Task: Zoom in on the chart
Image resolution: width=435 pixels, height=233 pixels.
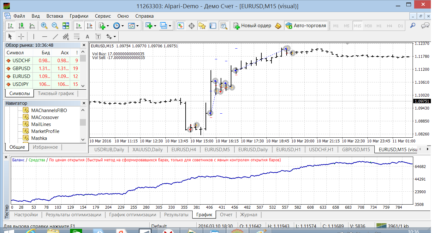Action: click(44, 26)
